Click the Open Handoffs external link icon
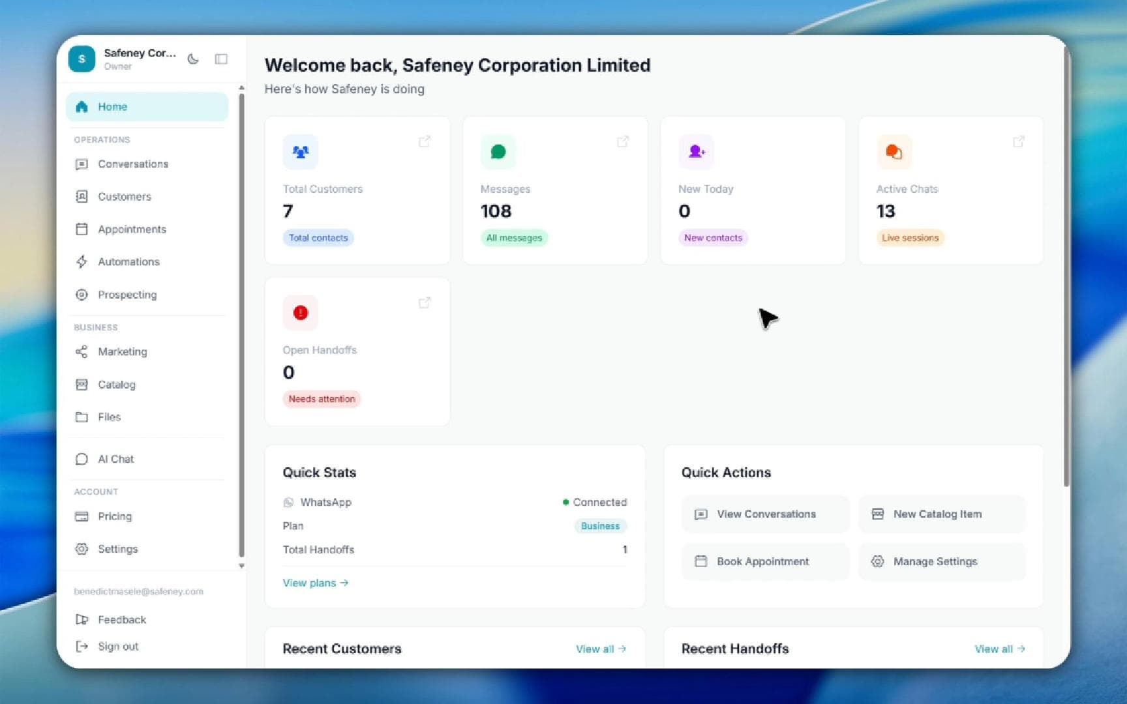This screenshot has height=704, width=1127. 425,302
